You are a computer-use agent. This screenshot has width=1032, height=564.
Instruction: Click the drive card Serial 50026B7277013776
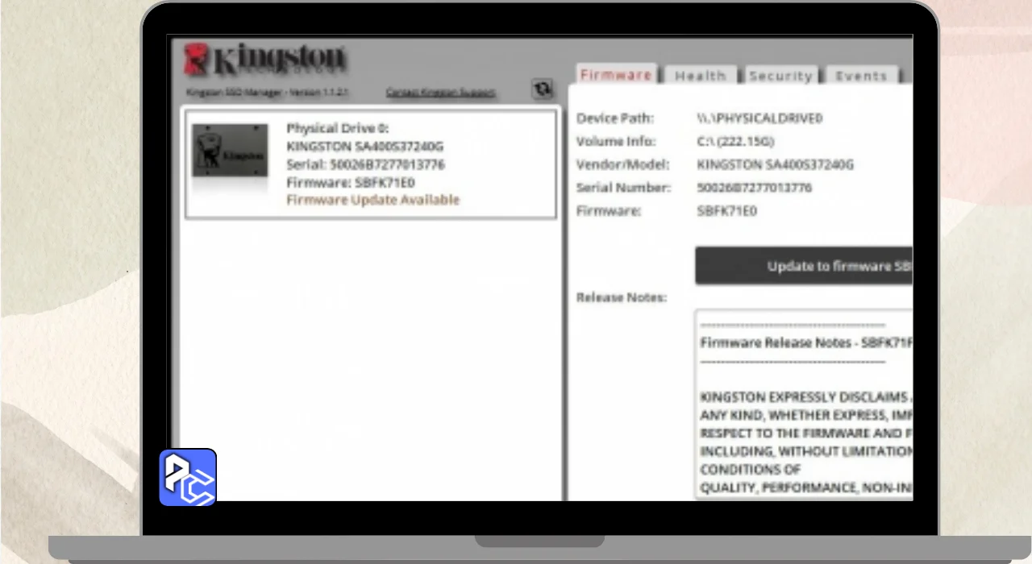pos(365,164)
